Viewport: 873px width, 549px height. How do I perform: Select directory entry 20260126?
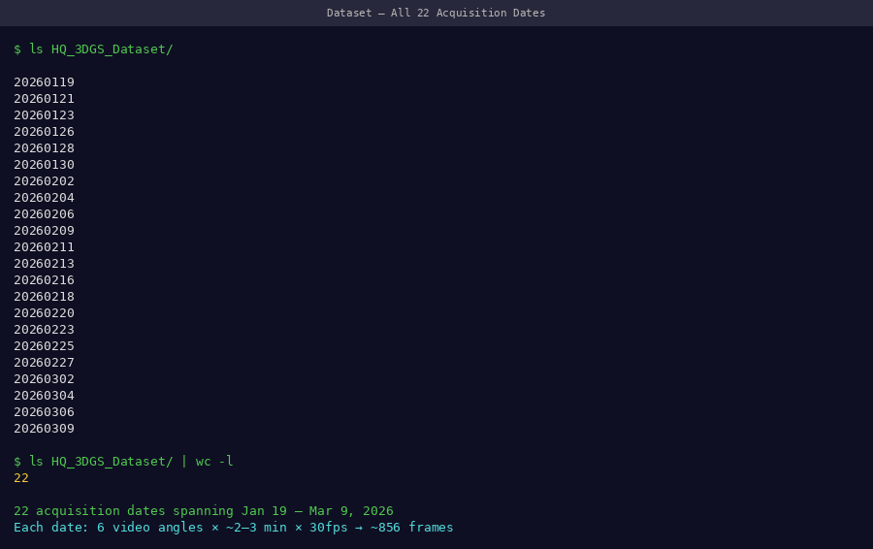pyautogui.click(x=44, y=132)
